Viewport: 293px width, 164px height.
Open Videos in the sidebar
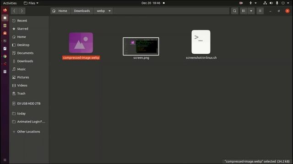[x=29, y=85]
